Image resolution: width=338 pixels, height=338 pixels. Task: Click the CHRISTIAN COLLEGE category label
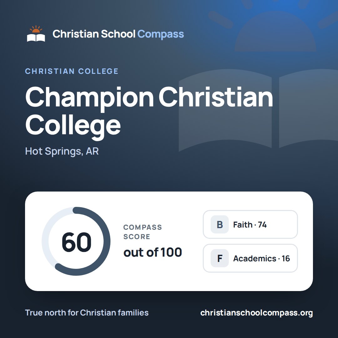(72, 71)
